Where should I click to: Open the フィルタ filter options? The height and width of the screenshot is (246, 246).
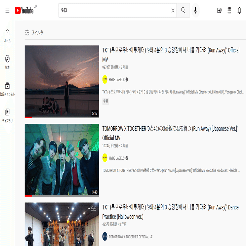[34, 33]
